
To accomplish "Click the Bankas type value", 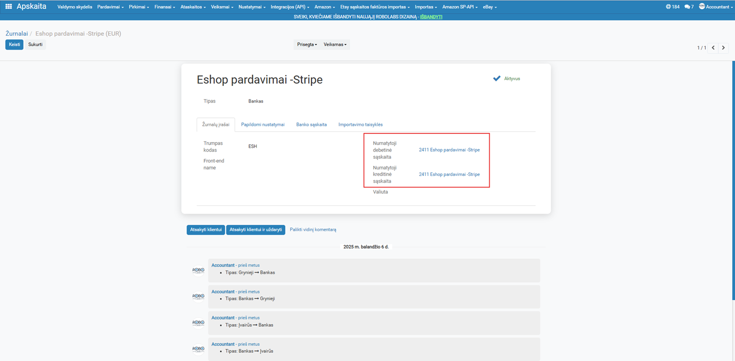I will tap(256, 101).
